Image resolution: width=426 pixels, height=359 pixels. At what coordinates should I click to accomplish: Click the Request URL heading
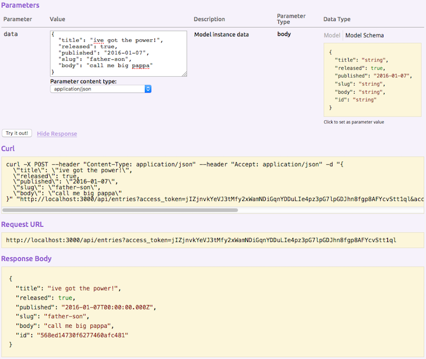(x=22, y=224)
